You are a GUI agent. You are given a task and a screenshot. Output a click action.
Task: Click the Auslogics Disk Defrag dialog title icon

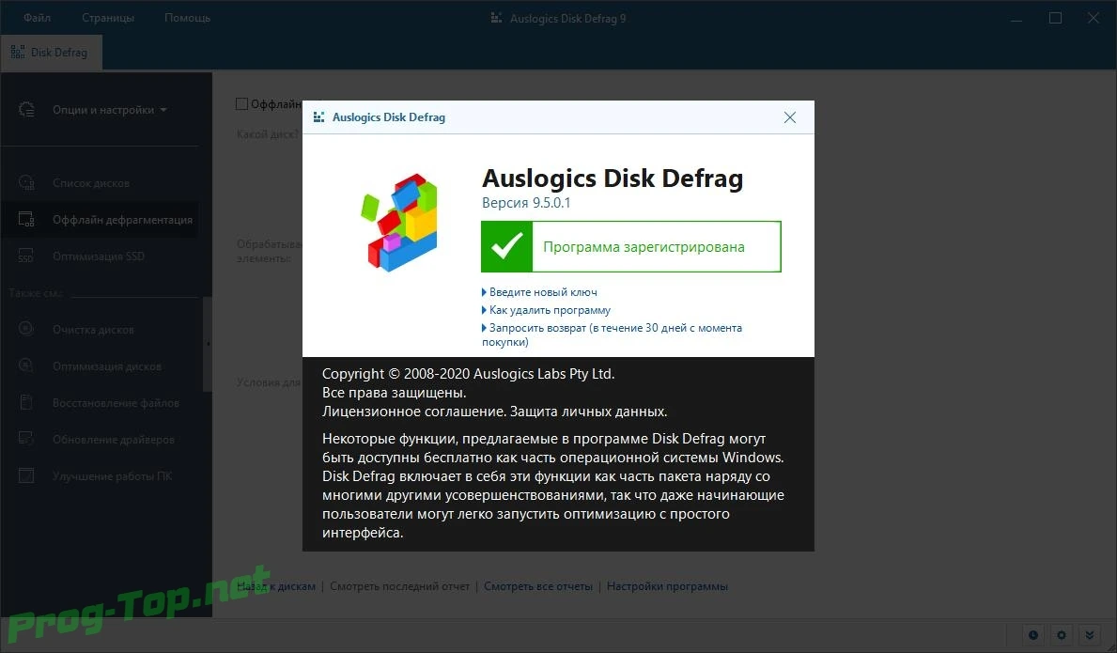pos(318,117)
